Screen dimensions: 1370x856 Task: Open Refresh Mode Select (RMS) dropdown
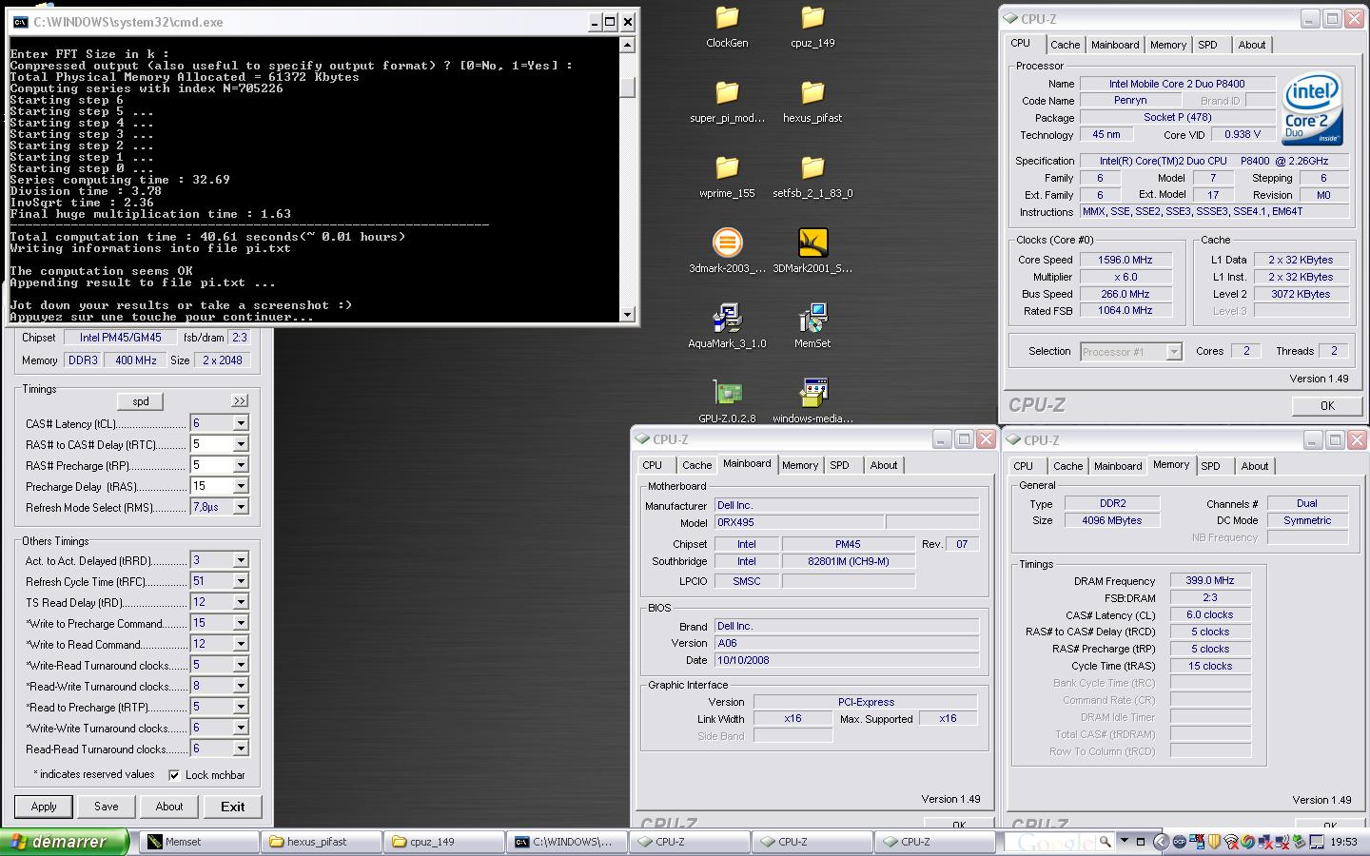tap(241, 507)
